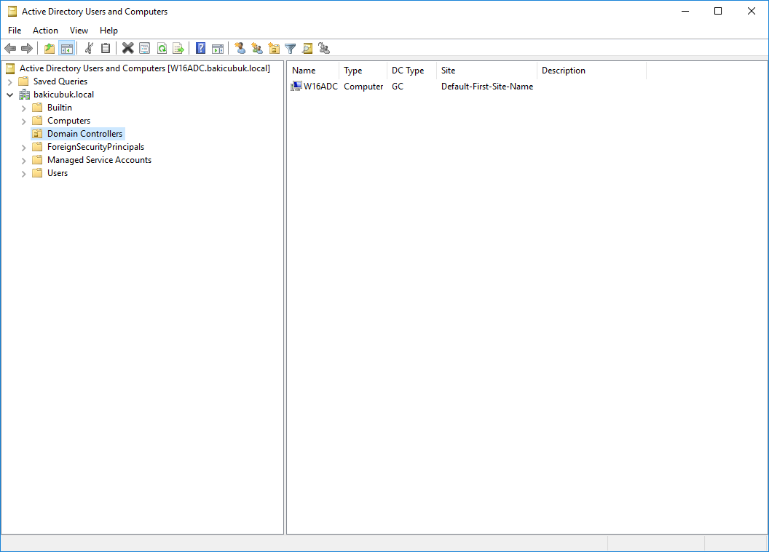This screenshot has height=552, width=769.
Task: Minimize the Active Directory window
Action: click(685, 11)
